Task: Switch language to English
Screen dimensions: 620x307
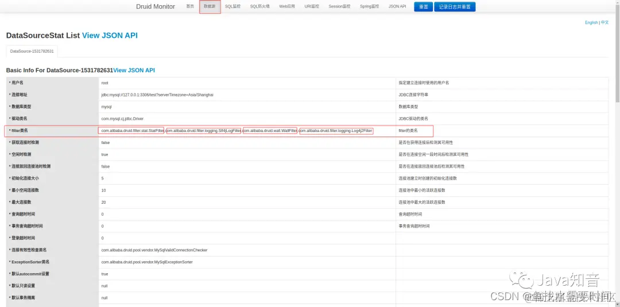Action: pos(591,22)
